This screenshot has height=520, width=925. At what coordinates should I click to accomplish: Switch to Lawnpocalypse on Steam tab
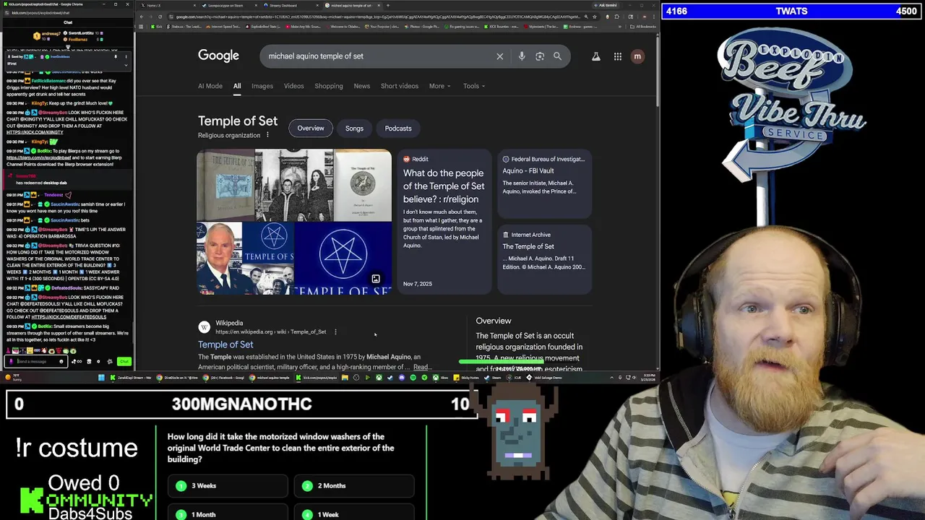227,6
